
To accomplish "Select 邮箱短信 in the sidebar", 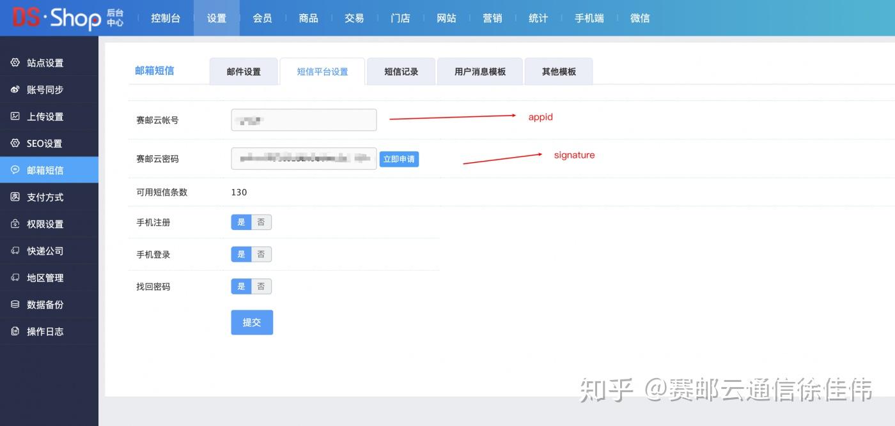I will pos(49,170).
